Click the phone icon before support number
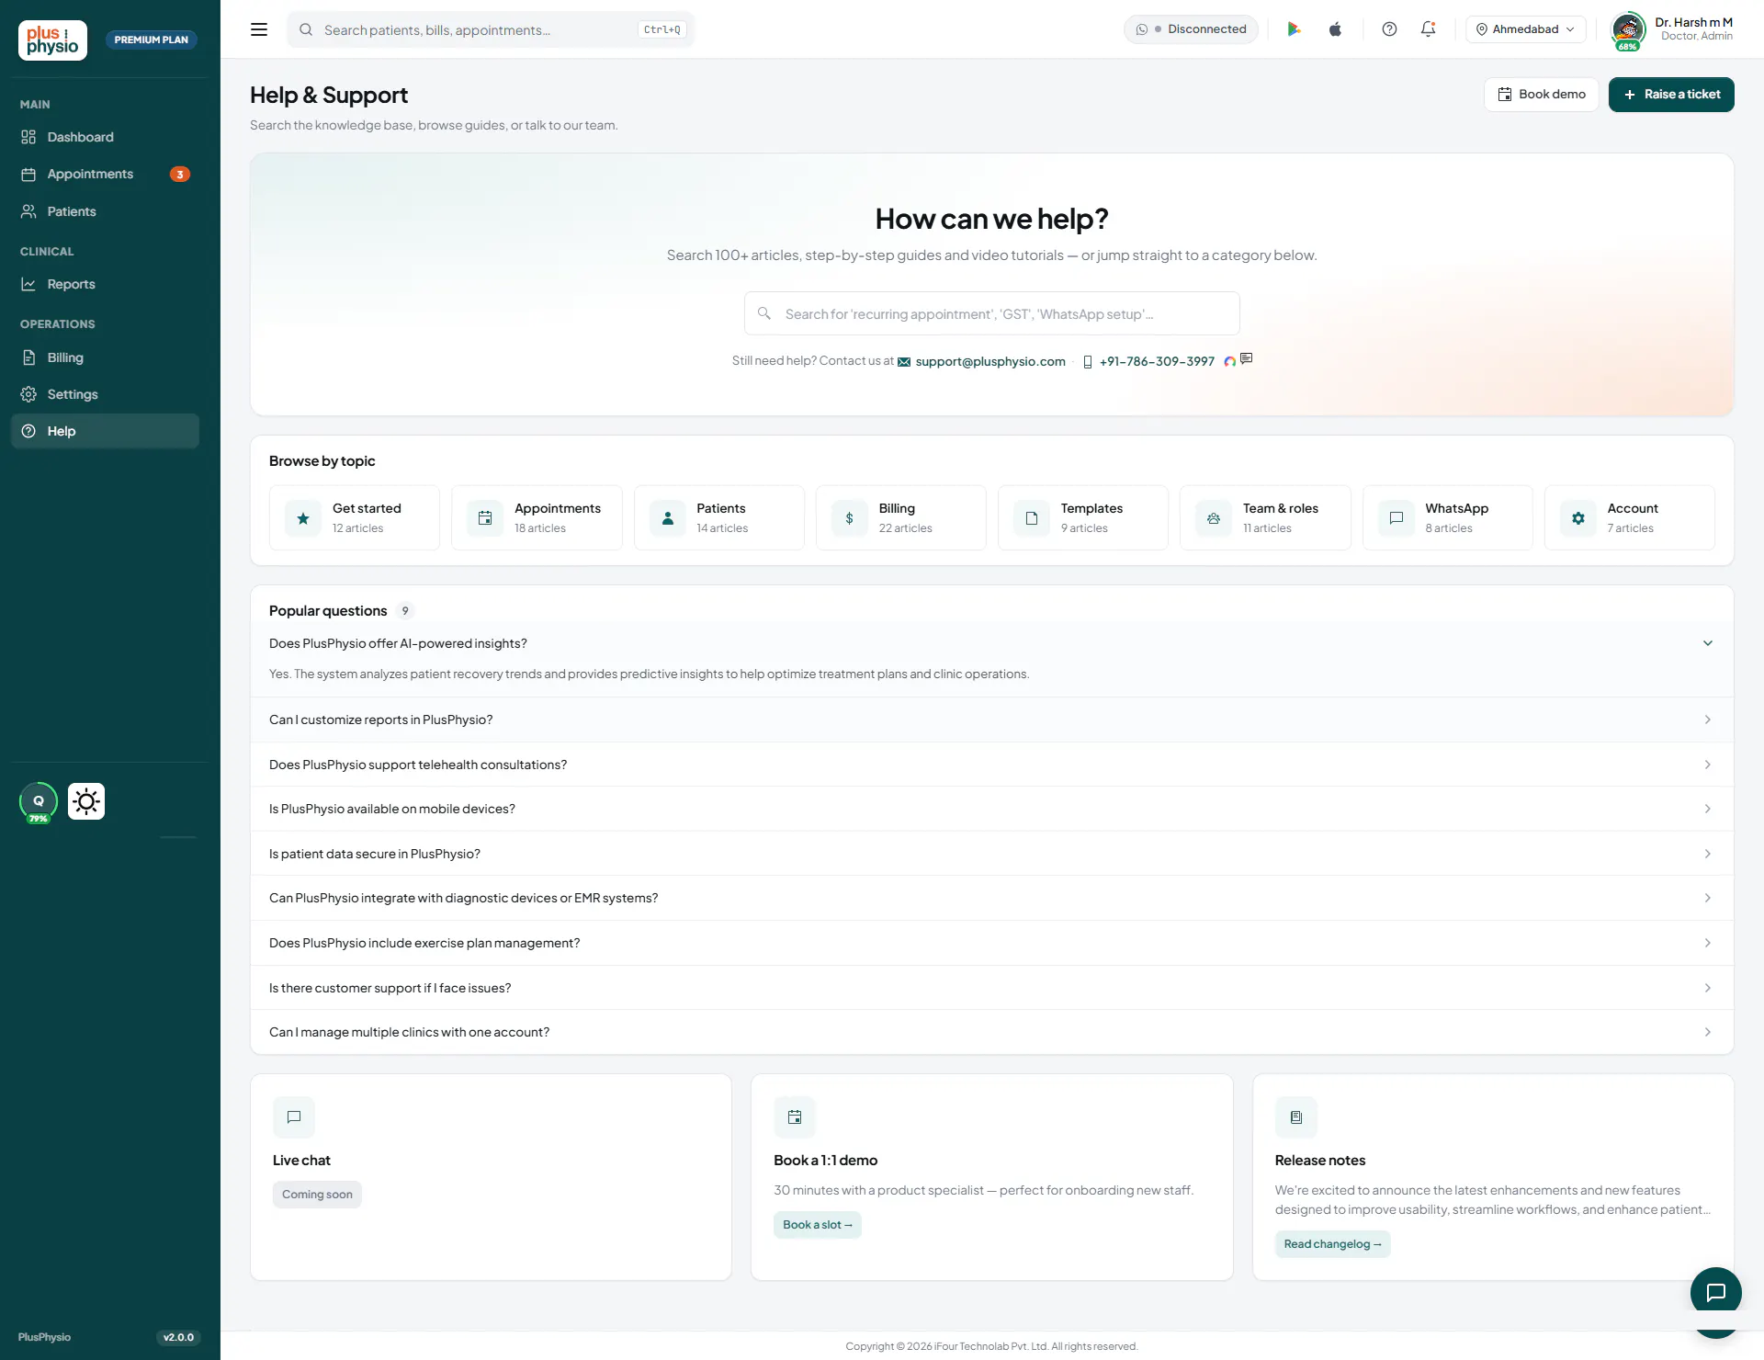 1088,362
